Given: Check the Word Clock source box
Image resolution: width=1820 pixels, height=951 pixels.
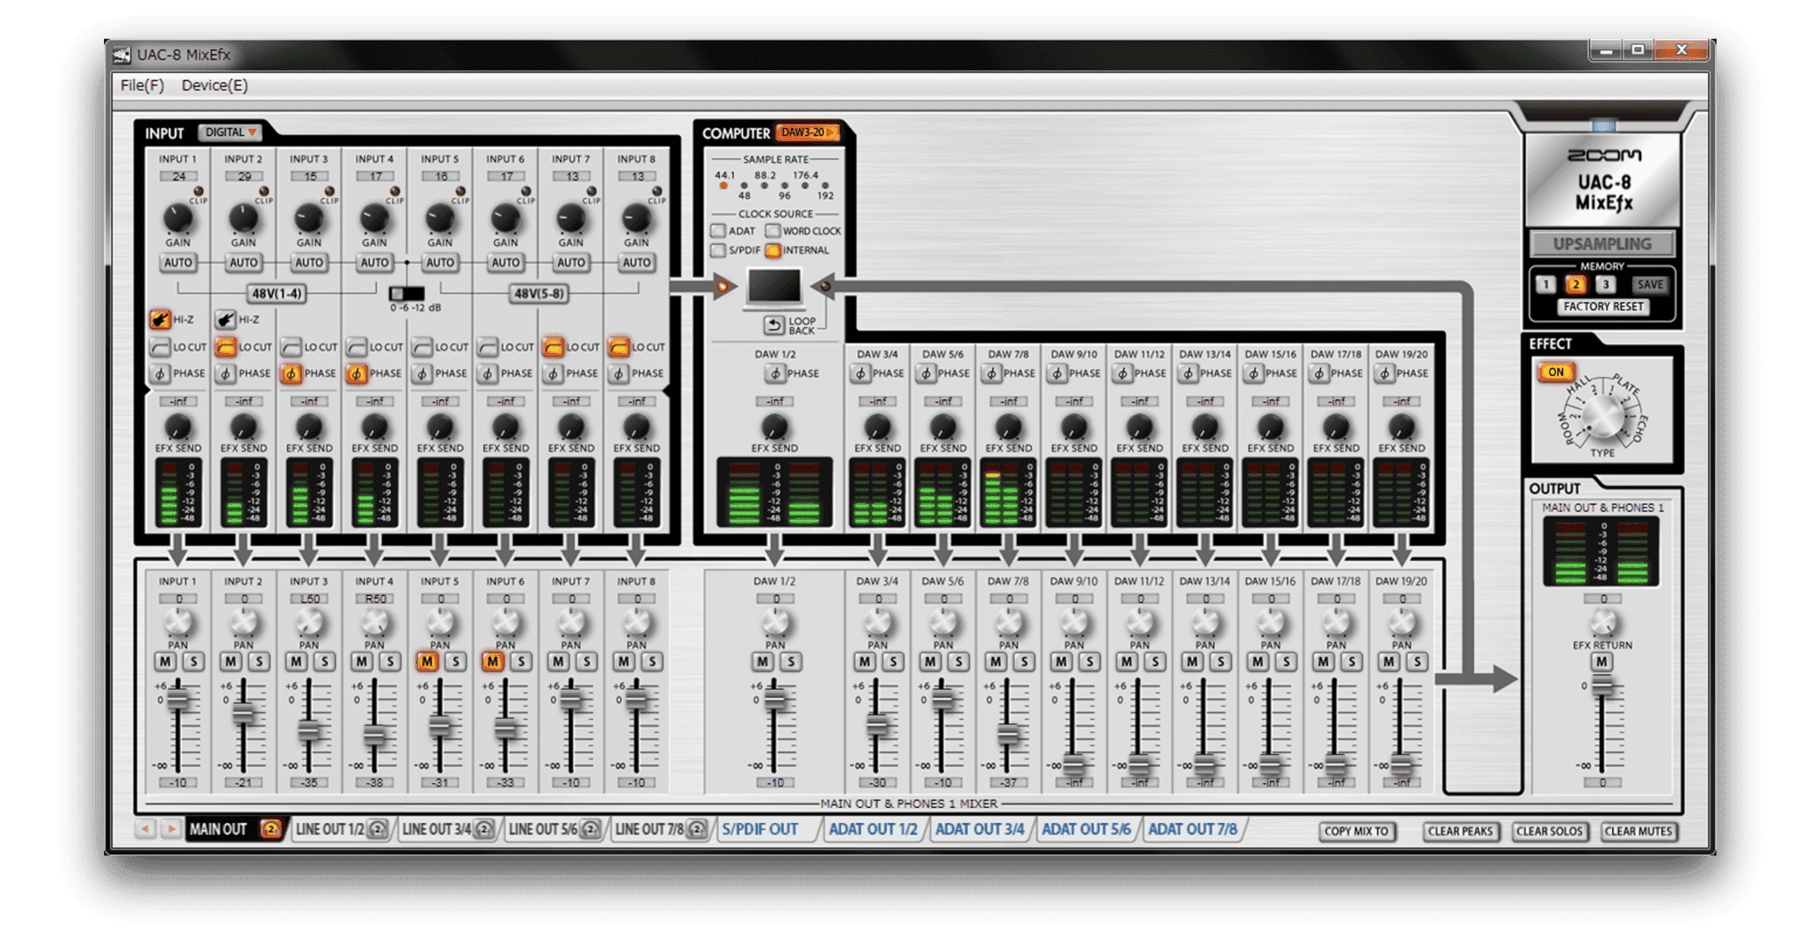Looking at the screenshot, I should coord(772,231).
